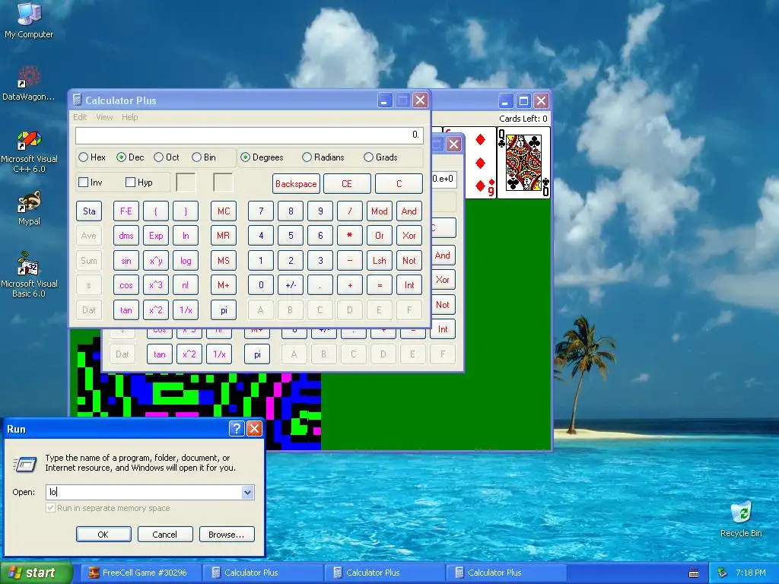Viewport: 779px width, 584px height.
Task: Click the red C clear button in front calculator
Action: coord(399,184)
